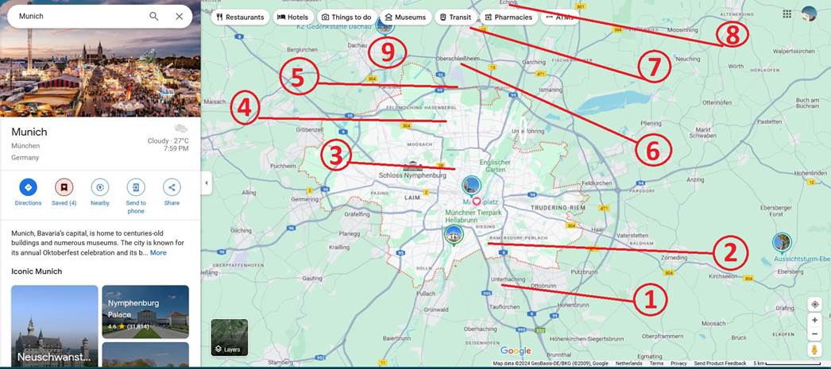Open the Google account avatar
831x369 pixels.
(810, 13)
